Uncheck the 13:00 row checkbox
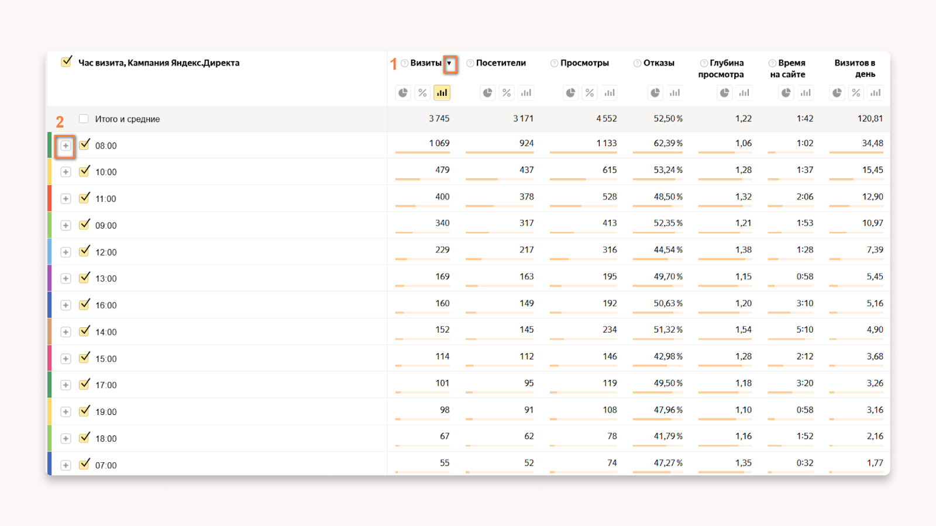This screenshot has height=526, width=936. (x=84, y=278)
